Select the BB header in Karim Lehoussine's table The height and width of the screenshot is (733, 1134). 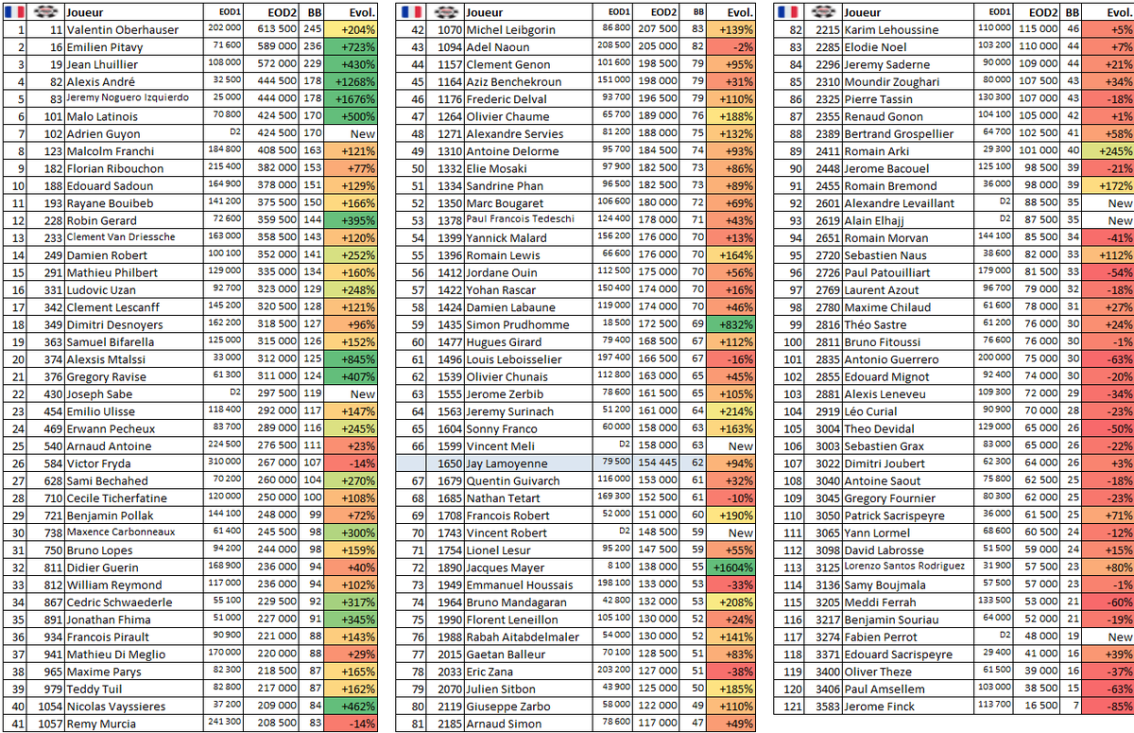1071,13
